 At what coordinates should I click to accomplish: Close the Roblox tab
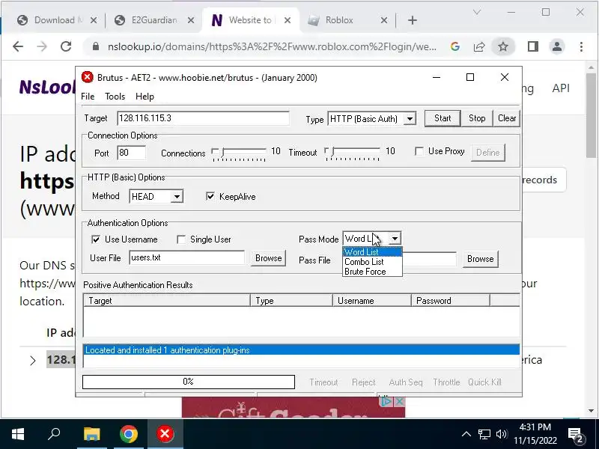pyautogui.click(x=384, y=20)
